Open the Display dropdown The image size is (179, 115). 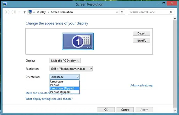tap(65, 61)
